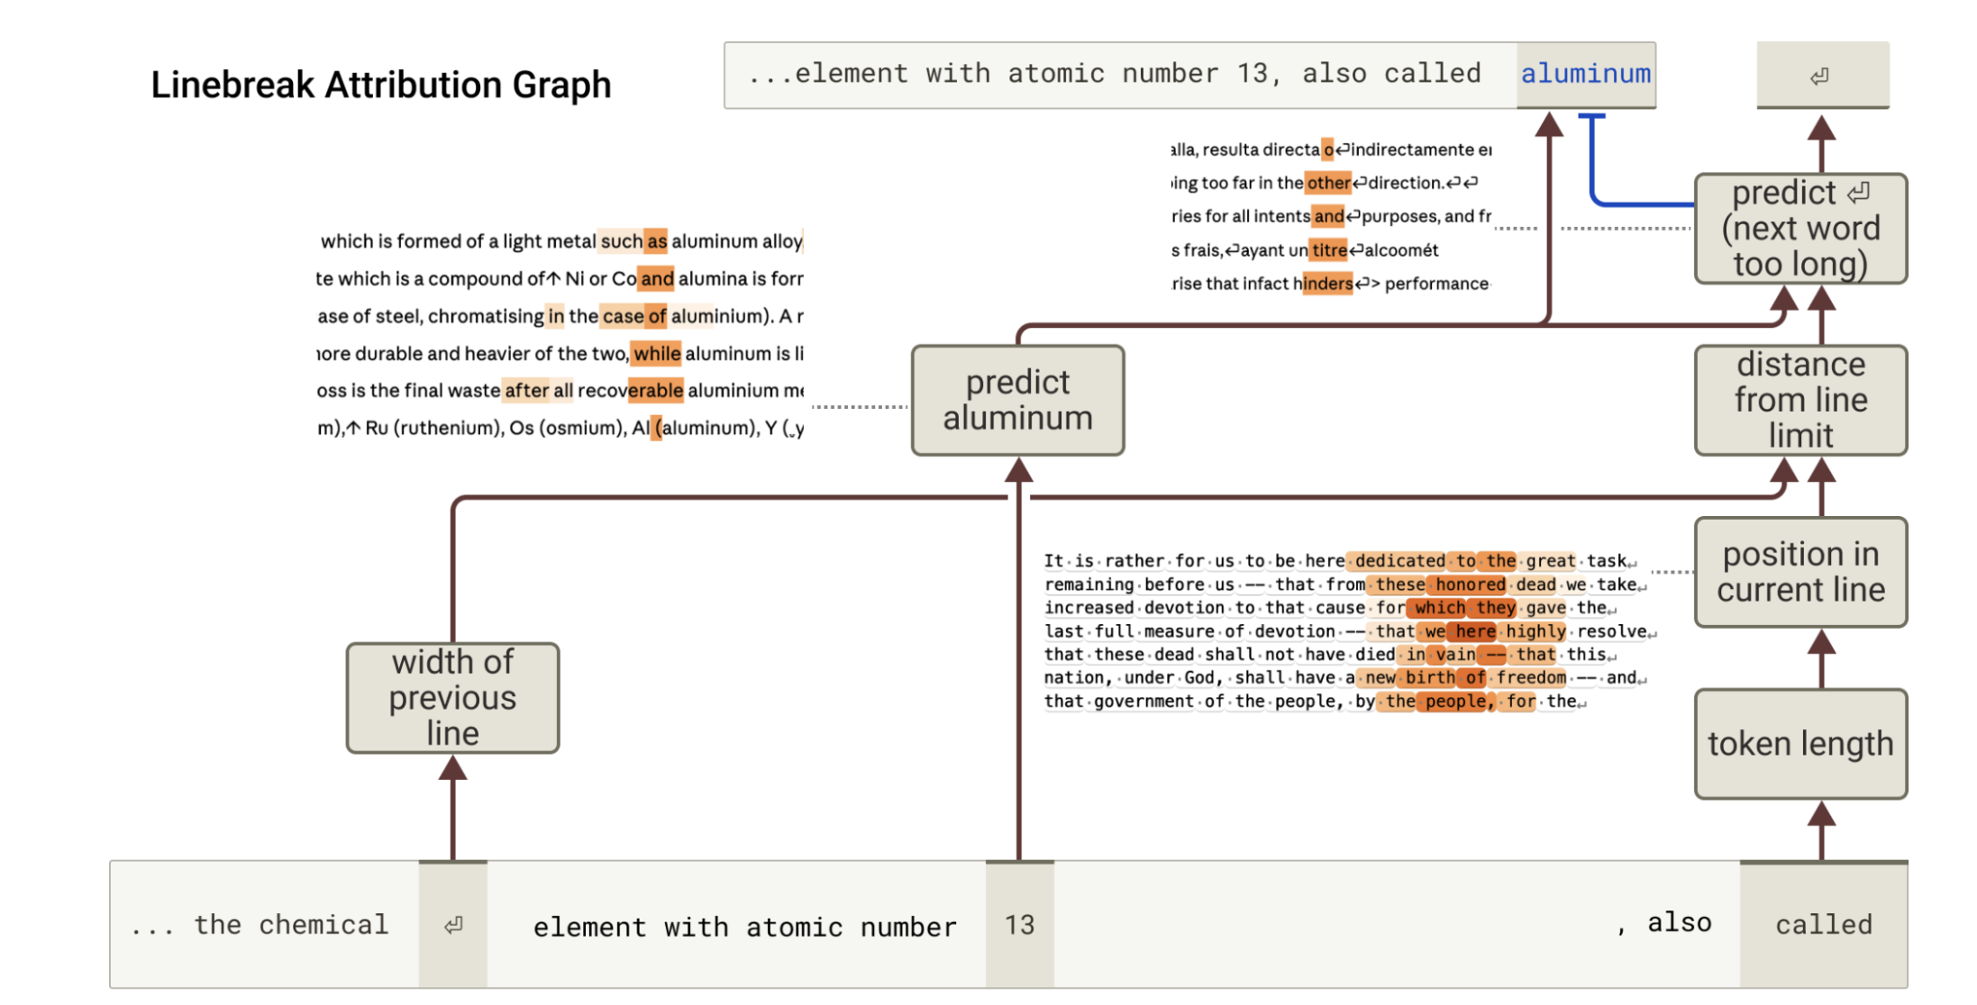Click the arrowhead entering 'predict aluminum' node
The image size is (1977, 1005).
tap(1018, 469)
